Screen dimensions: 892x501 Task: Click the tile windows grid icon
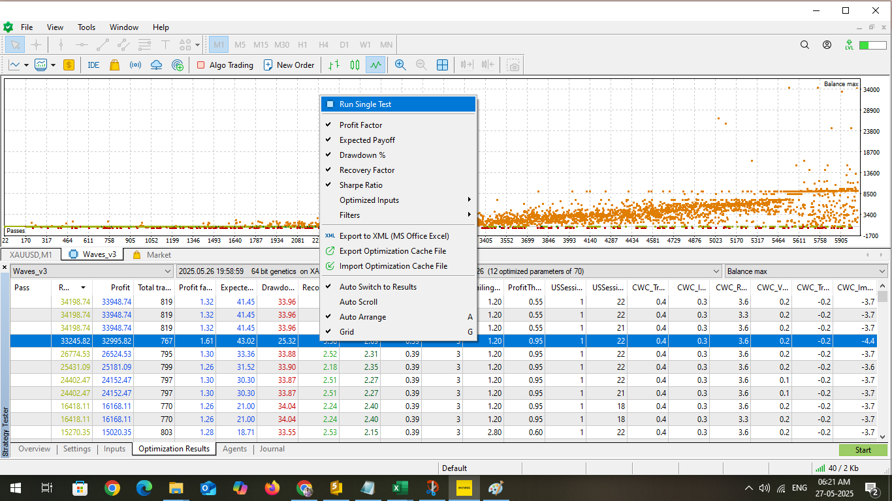coord(442,65)
